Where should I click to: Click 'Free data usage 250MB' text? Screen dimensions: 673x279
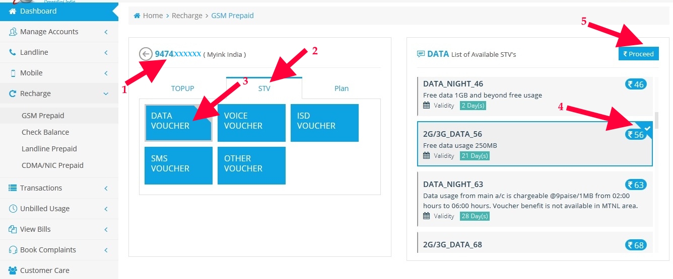coord(460,146)
